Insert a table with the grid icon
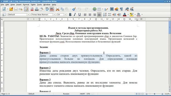Image resolution: width=171 pixels, height=96 pixels. pyautogui.click(x=99, y=9)
